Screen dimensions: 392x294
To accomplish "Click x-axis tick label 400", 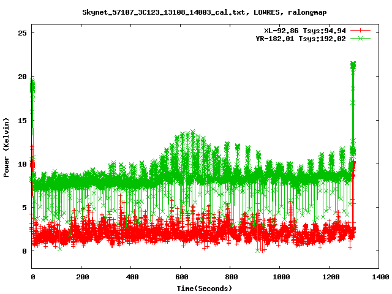I will point(132,277).
